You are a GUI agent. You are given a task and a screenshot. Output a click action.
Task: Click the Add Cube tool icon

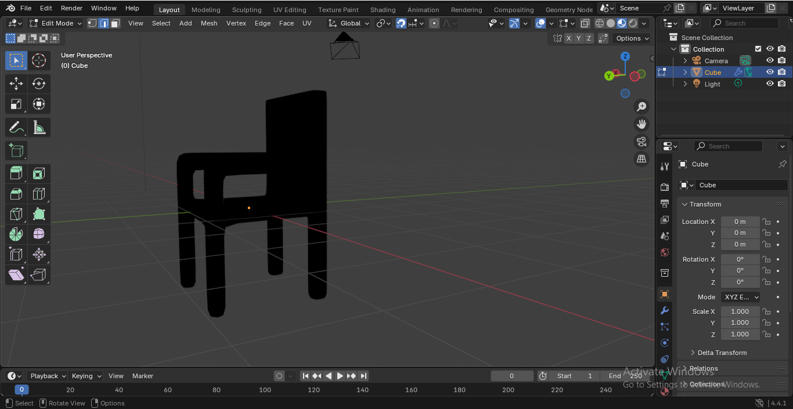[x=16, y=150]
